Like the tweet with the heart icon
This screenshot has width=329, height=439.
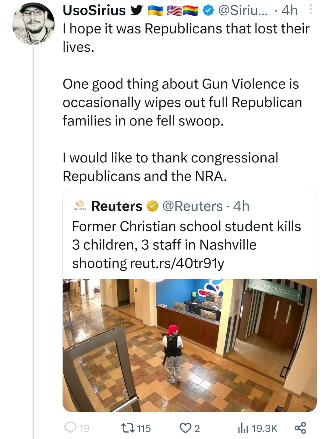pyautogui.click(x=185, y=428)
